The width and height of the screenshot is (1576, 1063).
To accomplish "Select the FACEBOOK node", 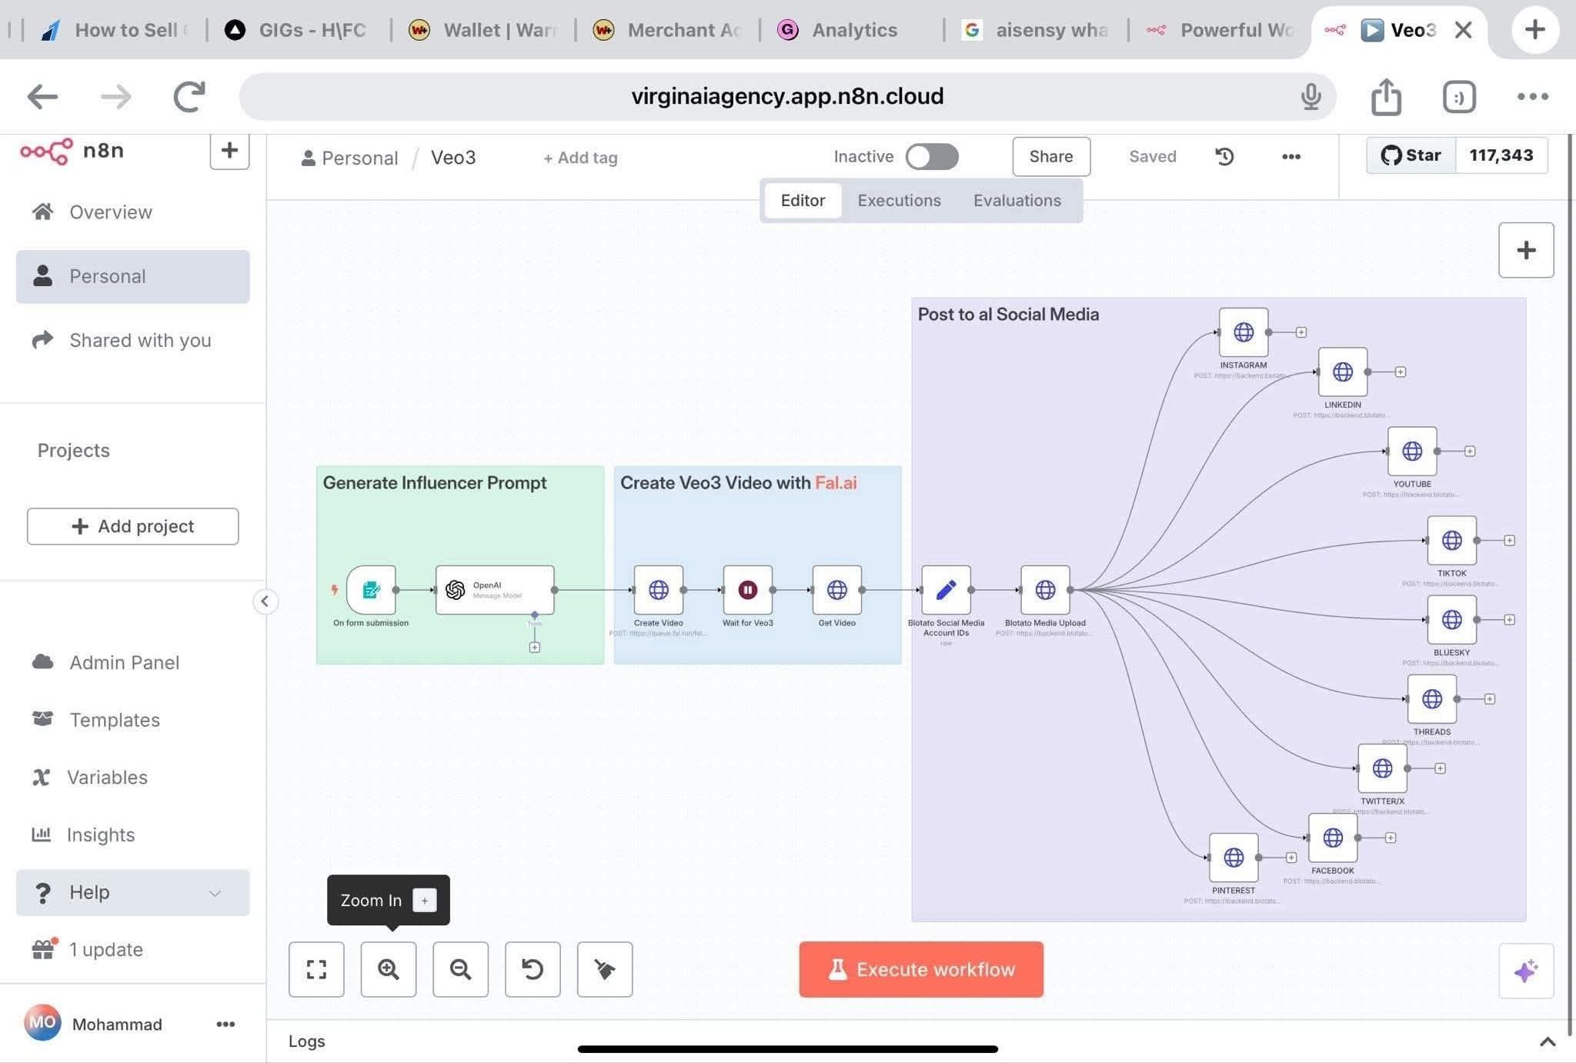I will [1333, 838].
